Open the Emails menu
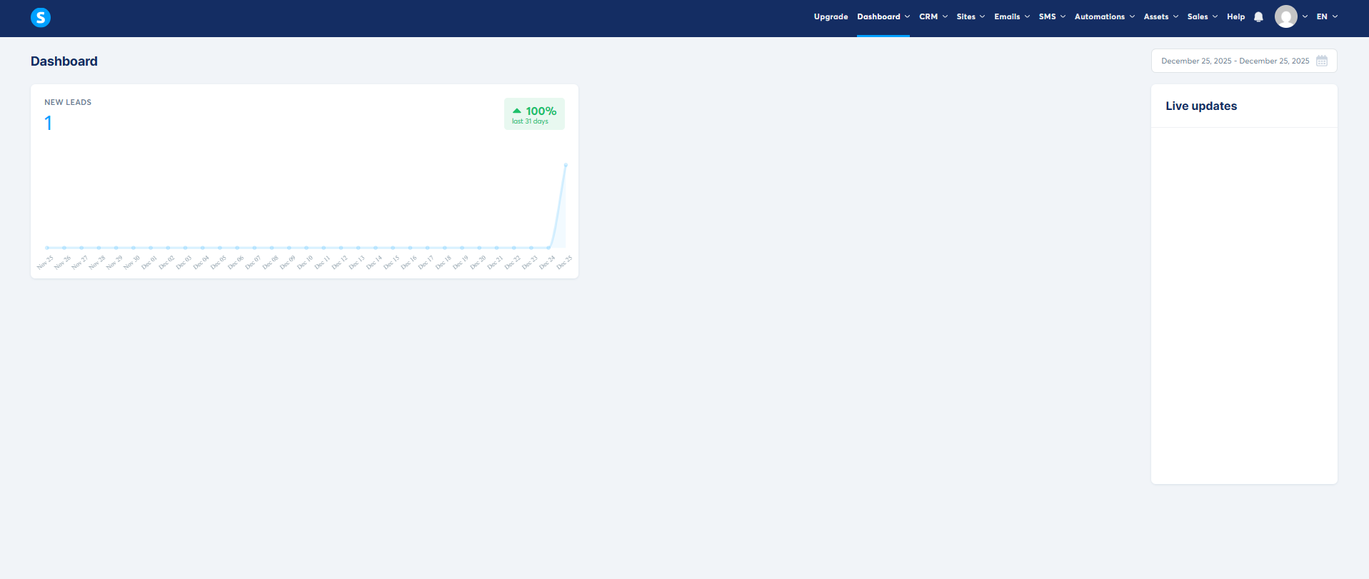Screen dimensions: 1369x579 [1011, 16]
